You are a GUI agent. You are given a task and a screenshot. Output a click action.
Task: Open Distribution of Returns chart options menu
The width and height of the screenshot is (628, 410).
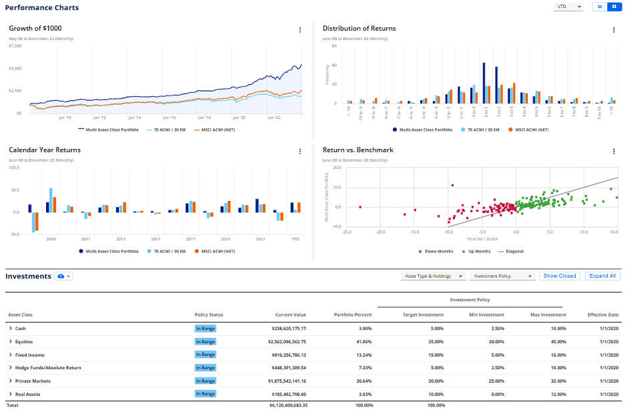point(613,29)
